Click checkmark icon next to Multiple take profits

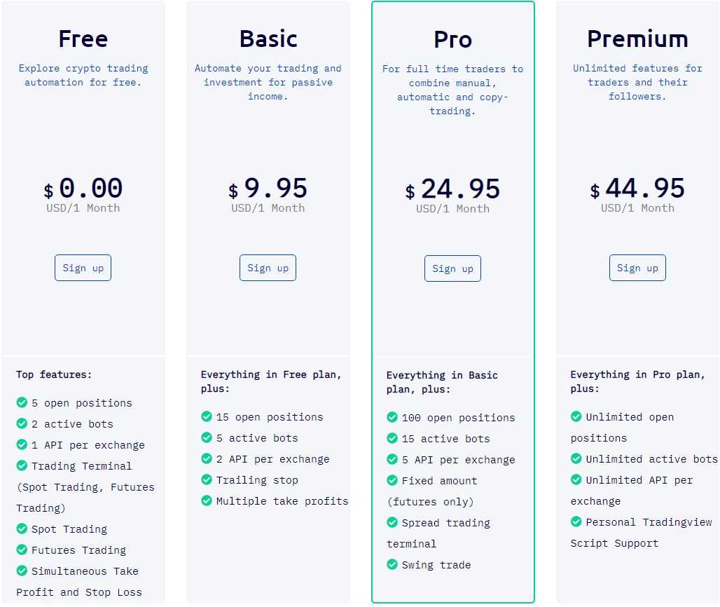[207, 500]
